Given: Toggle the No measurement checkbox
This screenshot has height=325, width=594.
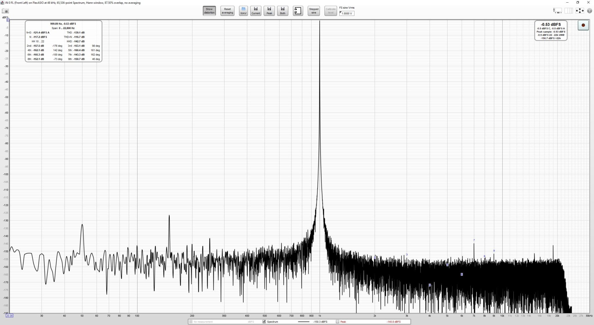Looking at the screenshot, I should pyautogui.click(x=191, y=322).
